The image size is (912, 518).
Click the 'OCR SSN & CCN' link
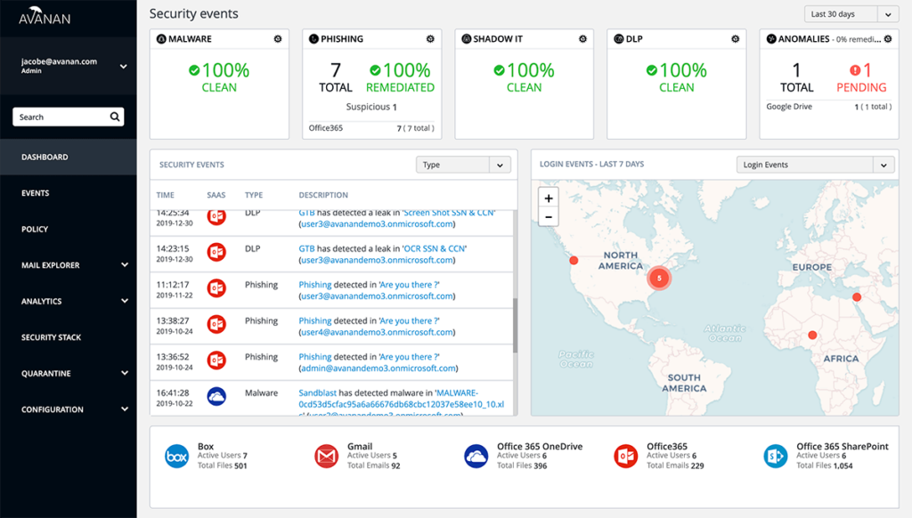[435, 248]
